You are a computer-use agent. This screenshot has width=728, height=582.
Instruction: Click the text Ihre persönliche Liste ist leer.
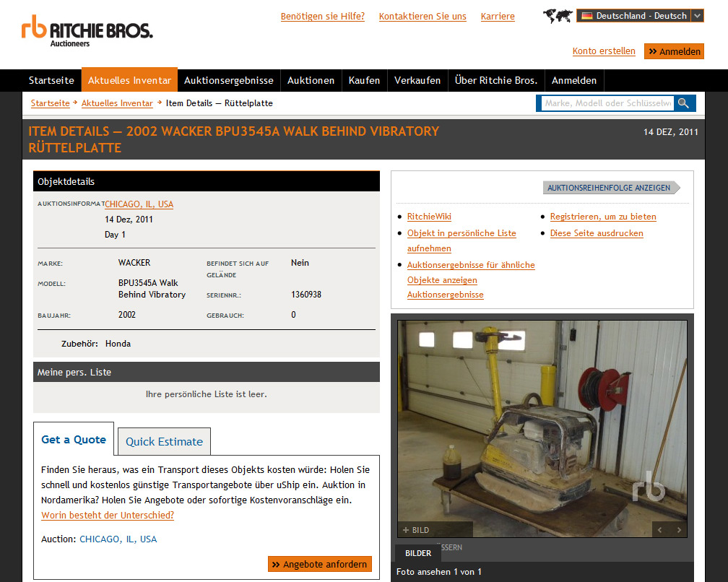point(206,394)
